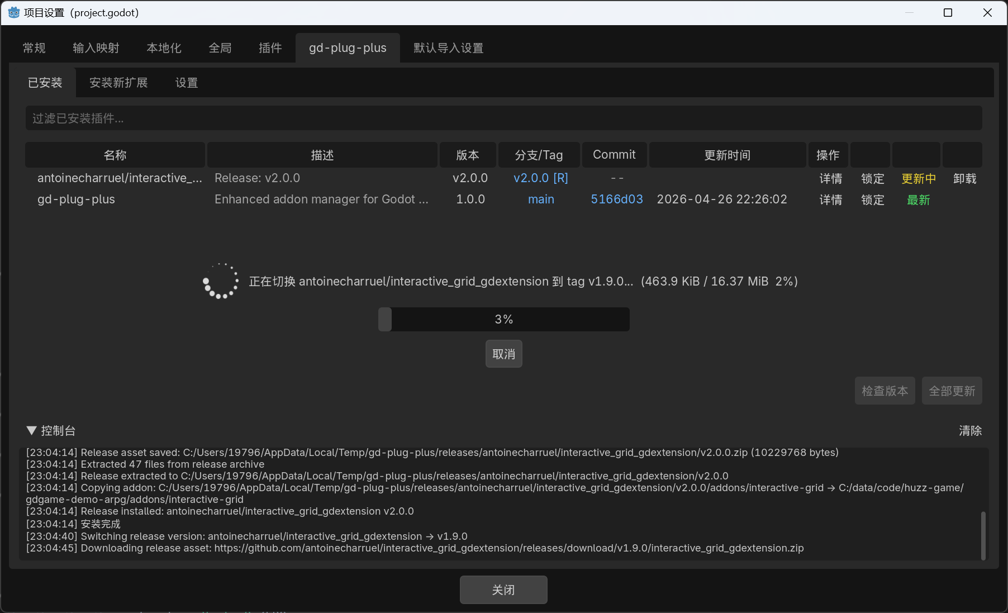Click the 安装完成 console log line
Screen dimensions: 1008x613
tap(73, 524)
